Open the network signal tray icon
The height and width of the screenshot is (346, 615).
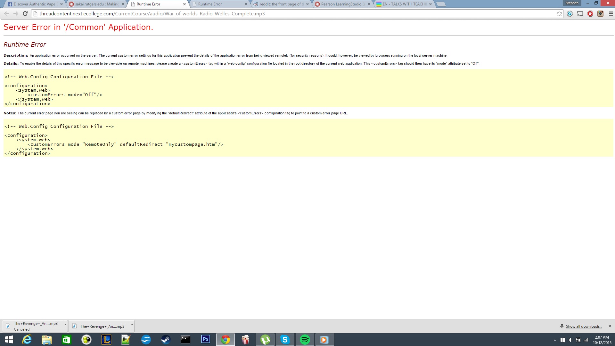[586, 340]
